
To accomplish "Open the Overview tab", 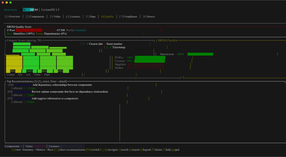I will pyautogui.click(x=13, y=17).
